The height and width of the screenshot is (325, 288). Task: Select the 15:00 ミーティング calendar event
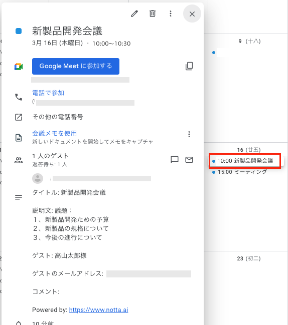239,172
